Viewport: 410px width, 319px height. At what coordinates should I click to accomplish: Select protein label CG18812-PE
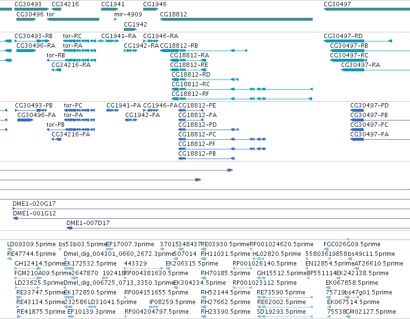(x=197, y=106)
